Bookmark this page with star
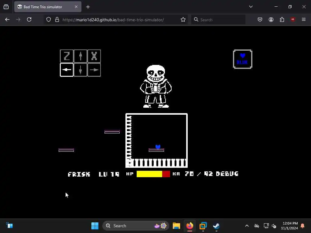Image resolution: width=311 pixels, height=233 pixels. click(183, 19)
